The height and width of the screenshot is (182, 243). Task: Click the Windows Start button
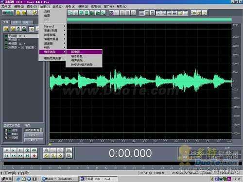[x=6, y=179]
